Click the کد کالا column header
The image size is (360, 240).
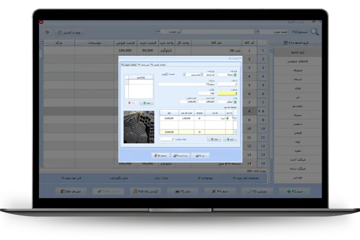(250, 43)
